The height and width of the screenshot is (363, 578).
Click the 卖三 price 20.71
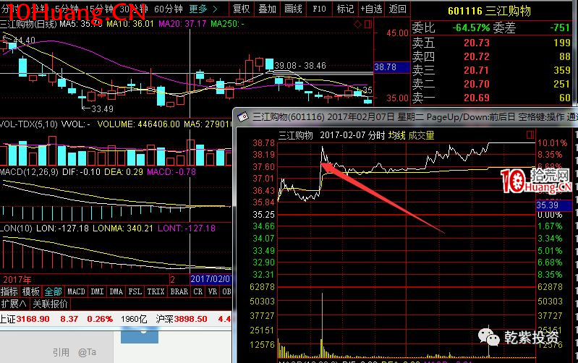click(x=476, y=70)
